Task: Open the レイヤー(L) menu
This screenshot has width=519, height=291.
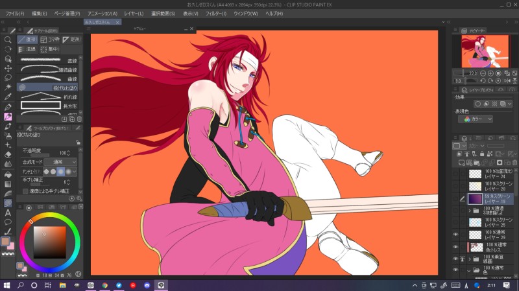Action: (x=134, y=13)
